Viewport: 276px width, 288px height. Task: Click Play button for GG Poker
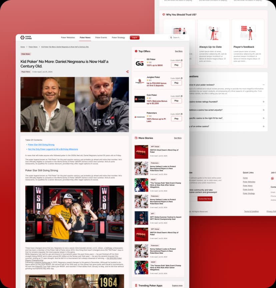tap(176, 65)
